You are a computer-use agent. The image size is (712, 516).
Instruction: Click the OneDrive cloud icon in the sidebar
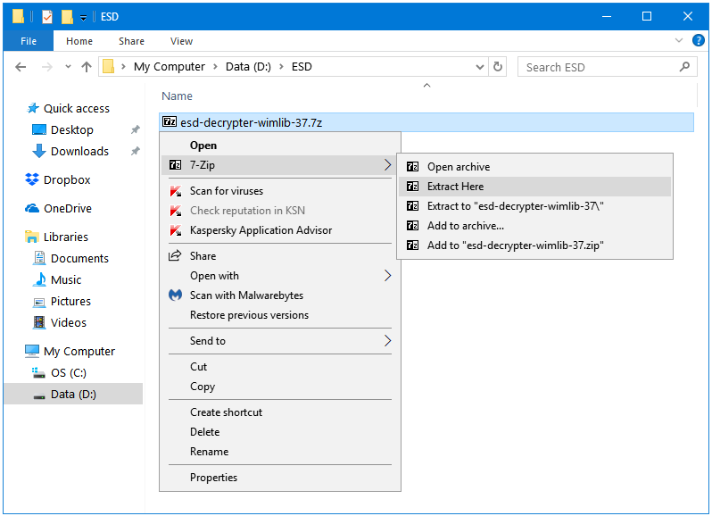point(32,209)
